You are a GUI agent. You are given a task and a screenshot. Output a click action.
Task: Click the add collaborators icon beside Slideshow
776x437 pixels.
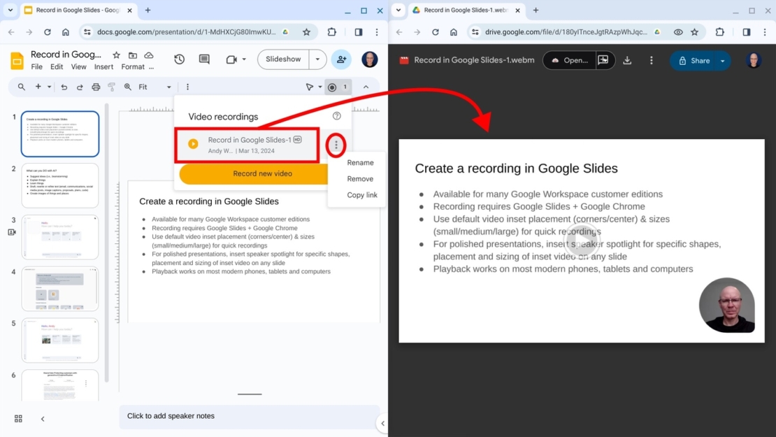[x=341, y=59]
